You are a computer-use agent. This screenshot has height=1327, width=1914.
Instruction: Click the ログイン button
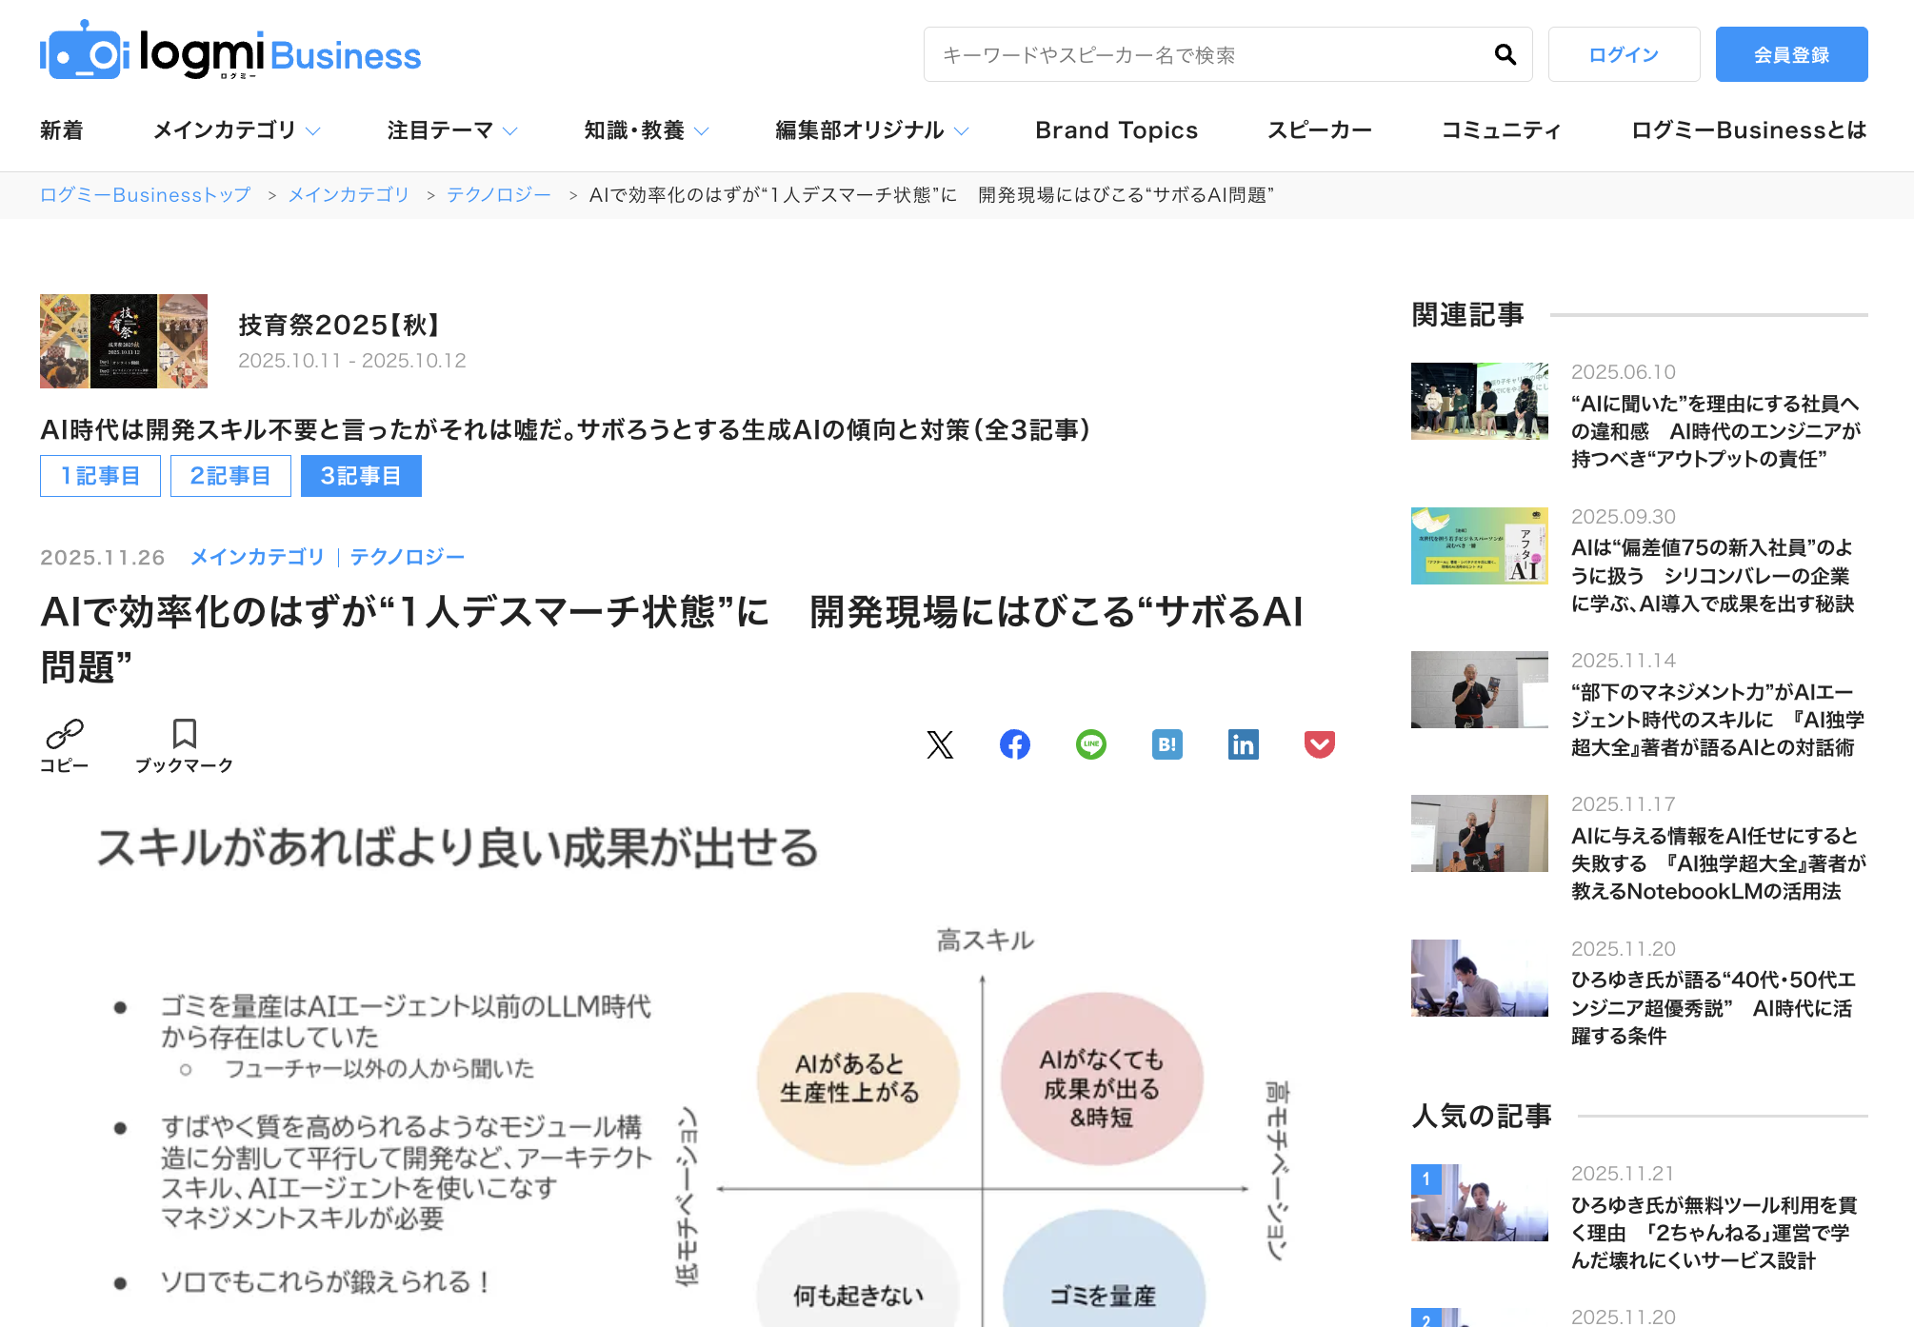click(1624, 55)
